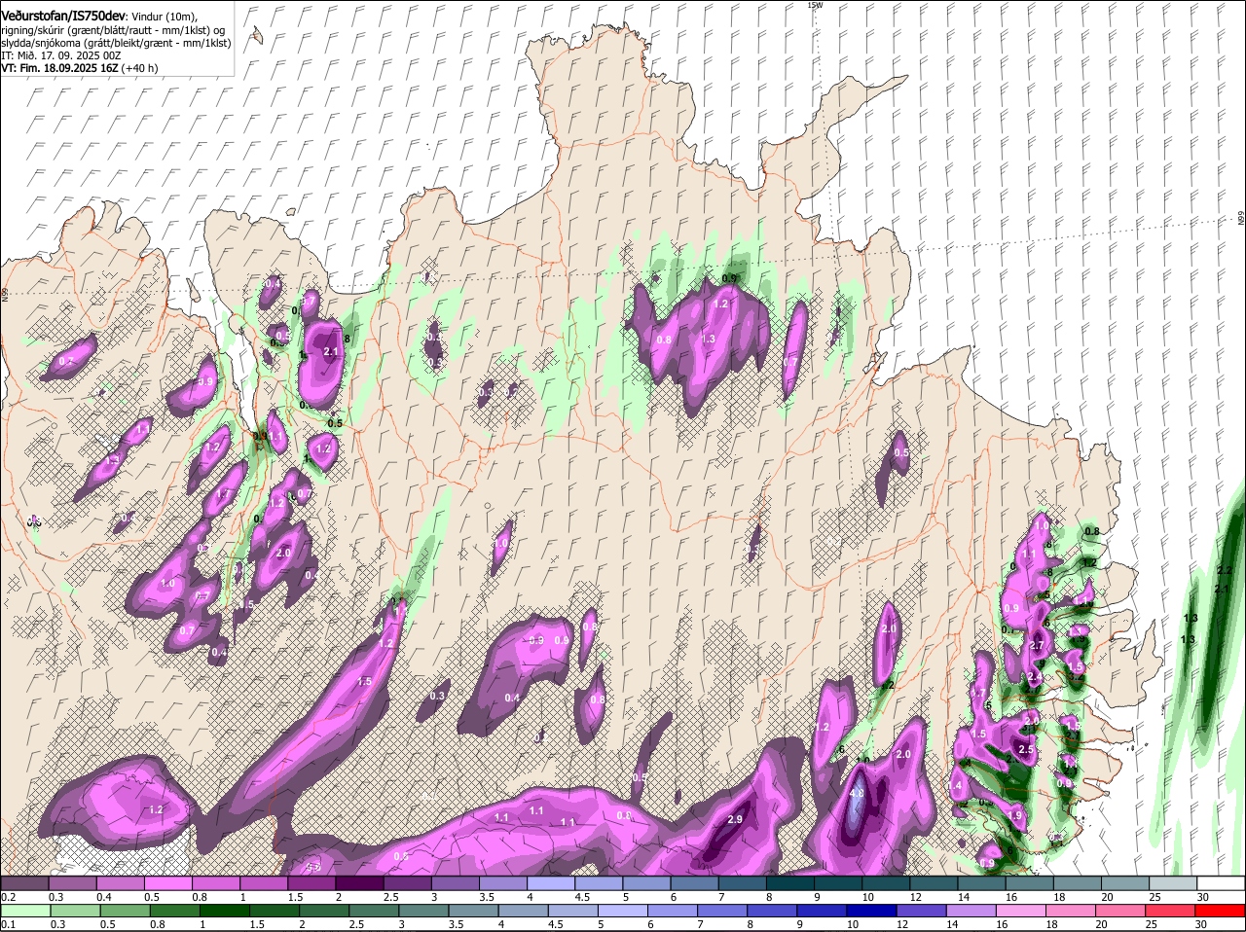Click the small island beside the header box

256,36
